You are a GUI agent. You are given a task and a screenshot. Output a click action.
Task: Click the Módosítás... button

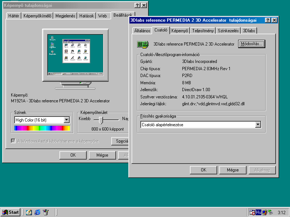252,44
